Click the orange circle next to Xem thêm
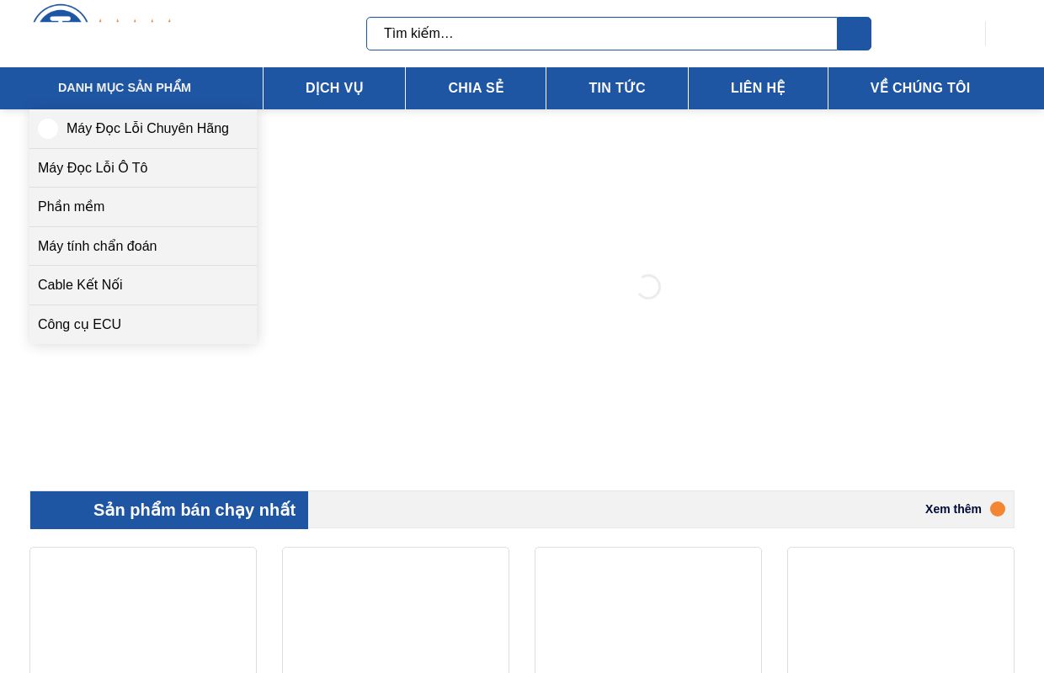The width and height of the screenshot is (1044, 673). [x=998, y=509]
